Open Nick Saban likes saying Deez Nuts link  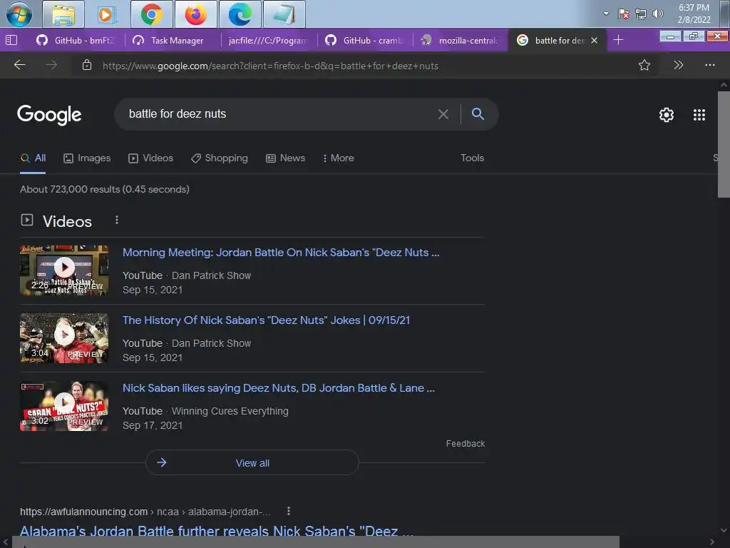[279, 388]
